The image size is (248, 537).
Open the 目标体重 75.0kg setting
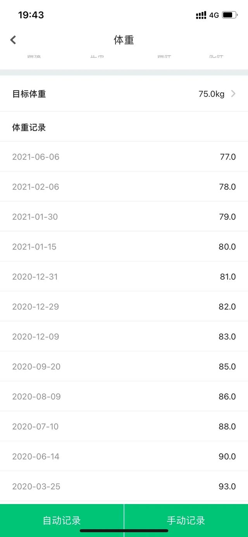pos(124,94)
